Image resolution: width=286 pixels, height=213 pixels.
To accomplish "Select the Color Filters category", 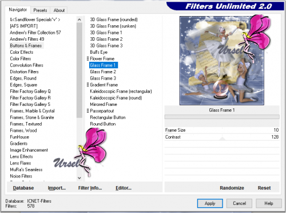I will (x=21, y=58).
